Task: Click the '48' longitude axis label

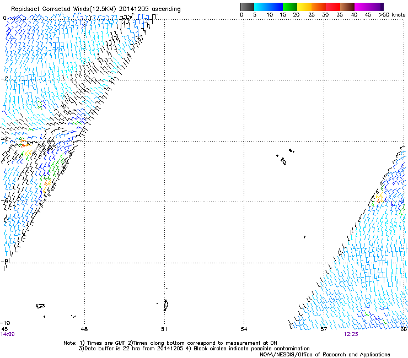Action: coord(84,329)
